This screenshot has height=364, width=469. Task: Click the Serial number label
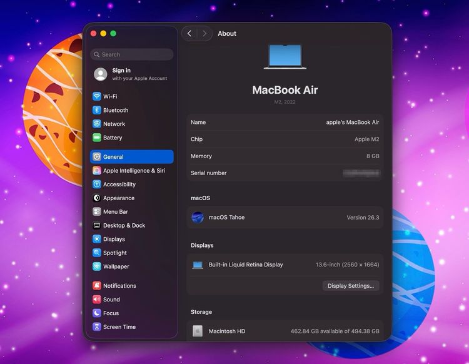point(208,173)
